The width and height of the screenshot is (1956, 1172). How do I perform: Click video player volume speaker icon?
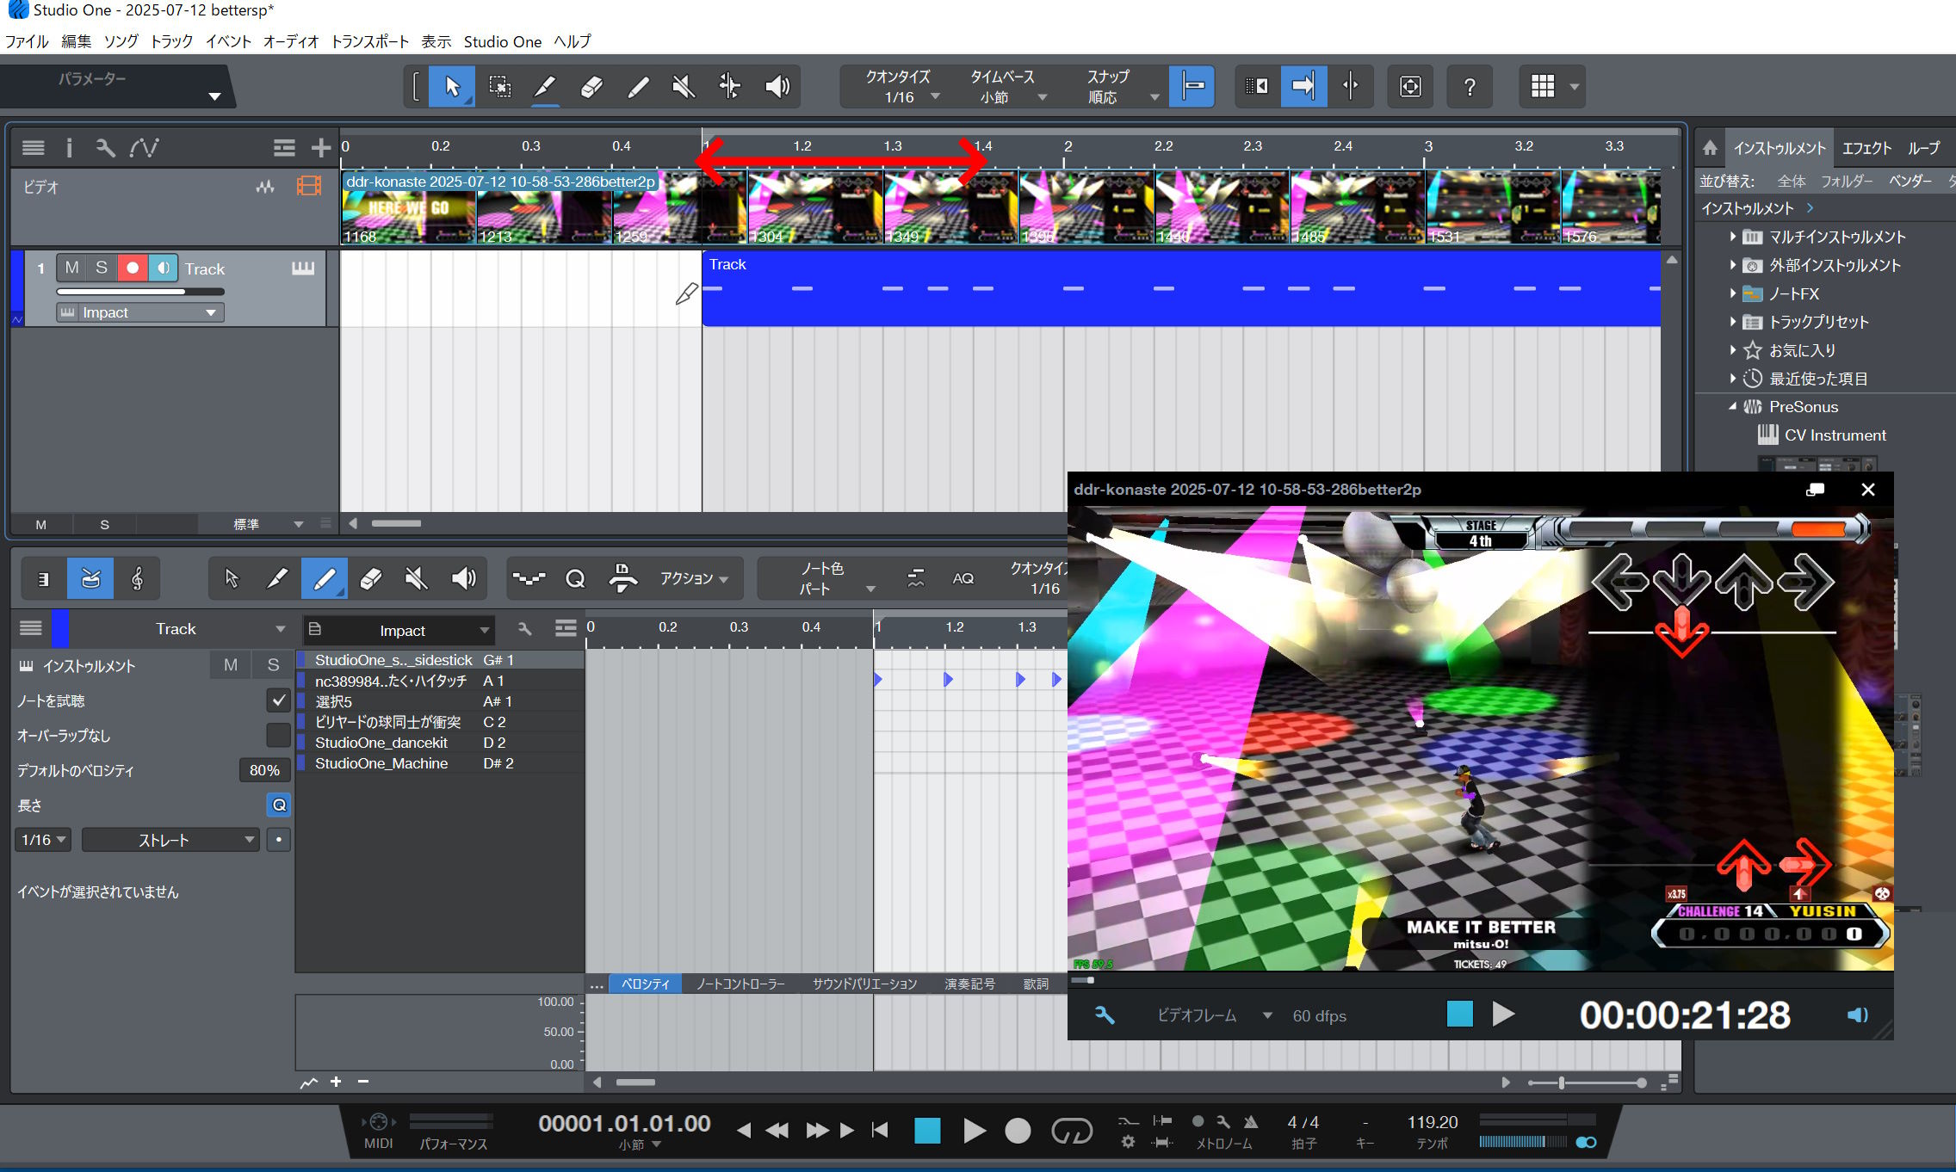1857,1015
